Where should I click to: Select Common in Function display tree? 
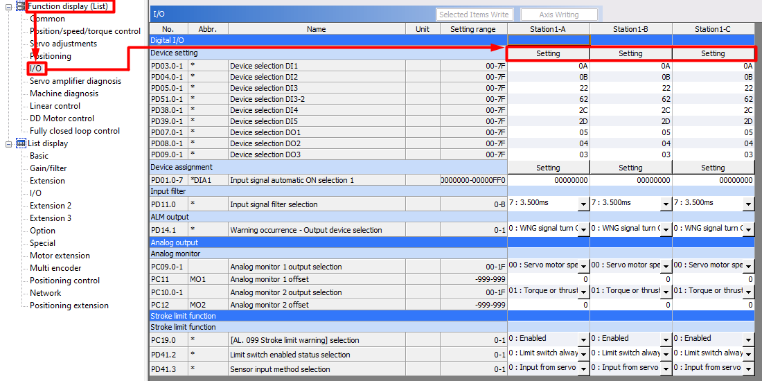tap(47, 19)
